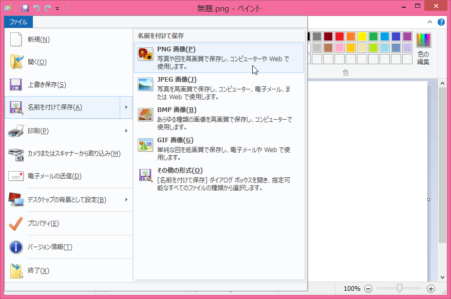Image resolution: width=451 pixels, height=299 pixels.
Task: Save as GIF 画像(G)
Action: coord(219,148)
